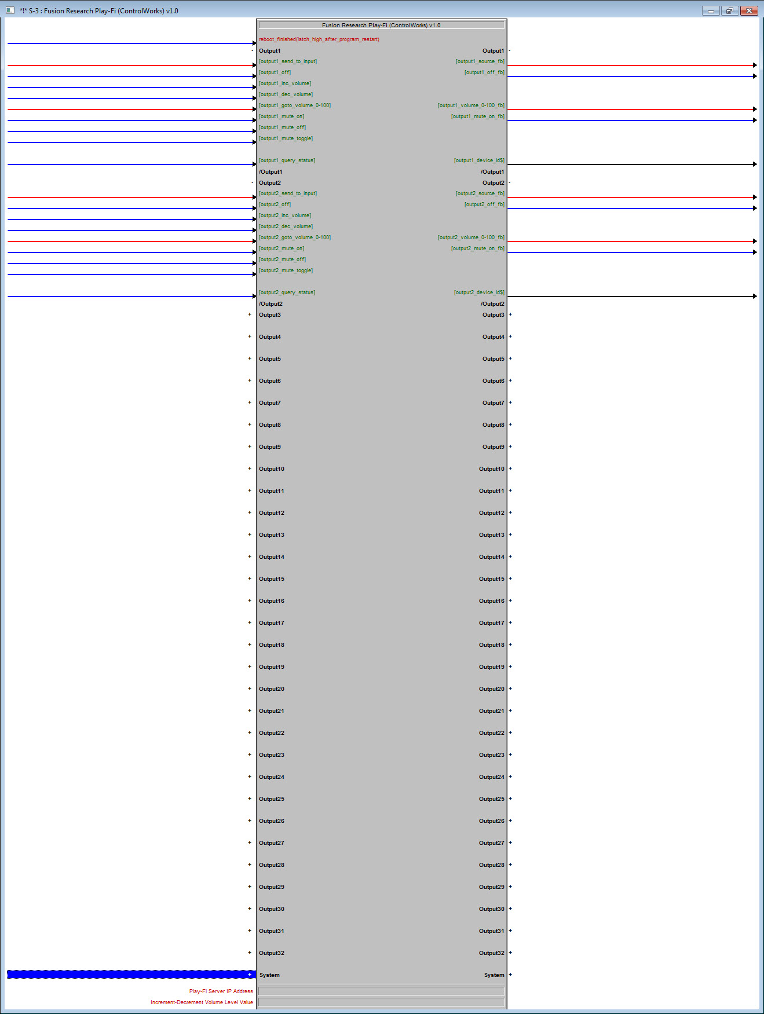This screenshot has width=764, height=1014.
Task: Expand Output12 on the right output side
Action: [x=510, y=513]
